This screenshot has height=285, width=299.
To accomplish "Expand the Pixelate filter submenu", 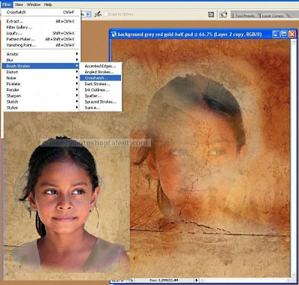I will point(41,84).
